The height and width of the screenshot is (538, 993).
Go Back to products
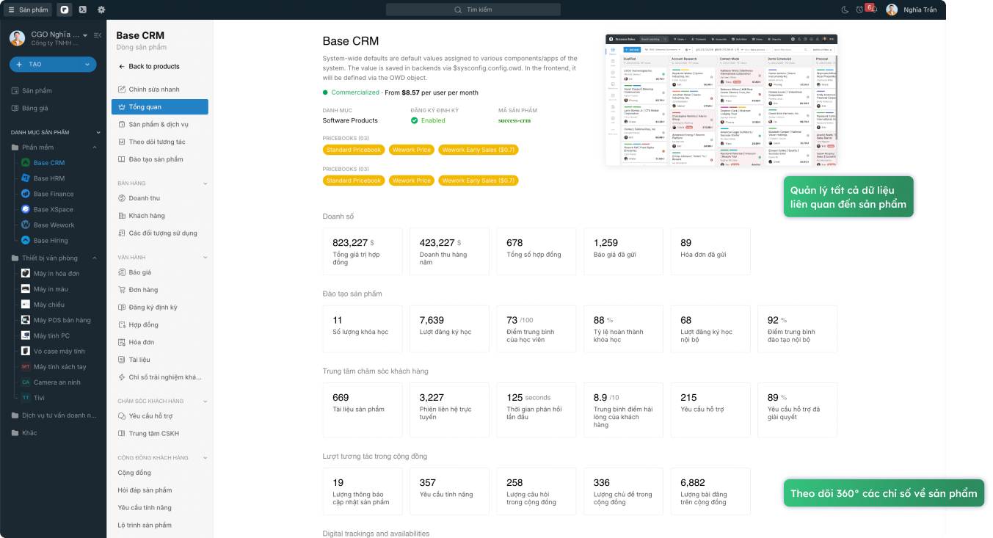149,67
